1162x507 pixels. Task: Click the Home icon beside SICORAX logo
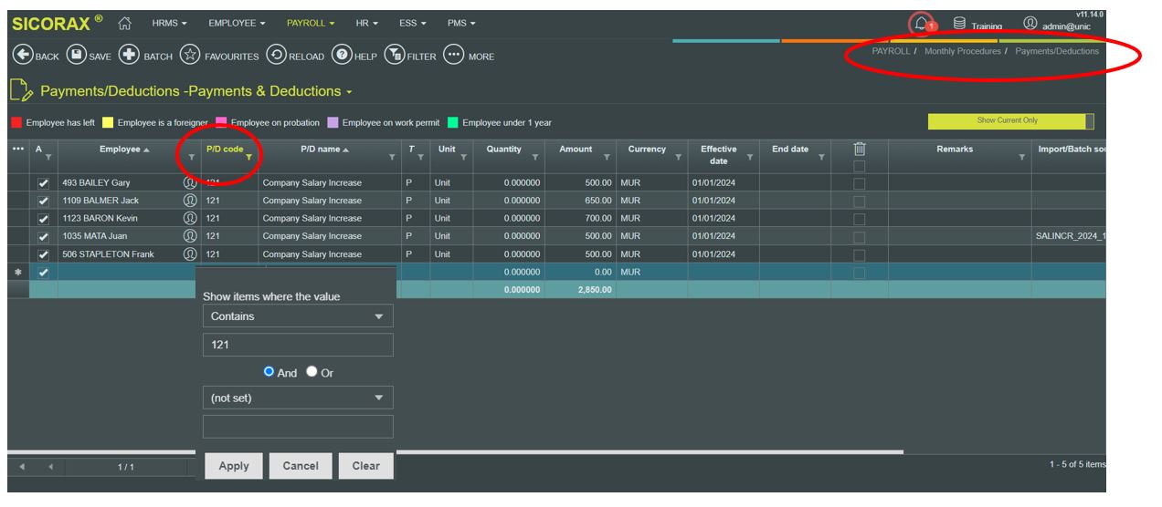pos(125,23)
